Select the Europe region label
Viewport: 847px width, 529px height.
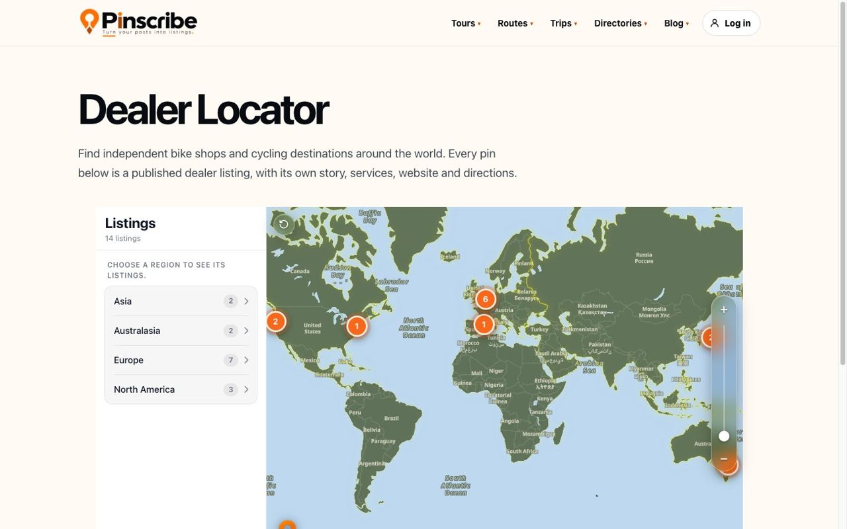128,360
